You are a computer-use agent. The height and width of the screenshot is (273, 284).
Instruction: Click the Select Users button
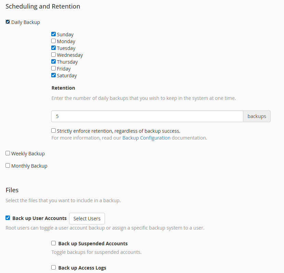[87, 219]
